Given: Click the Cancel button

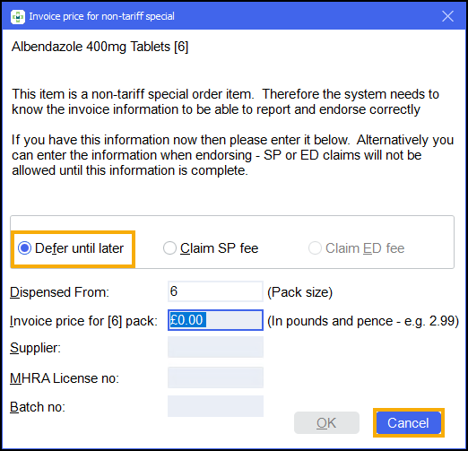Looking at the screenshot, I should coord(408,422).
